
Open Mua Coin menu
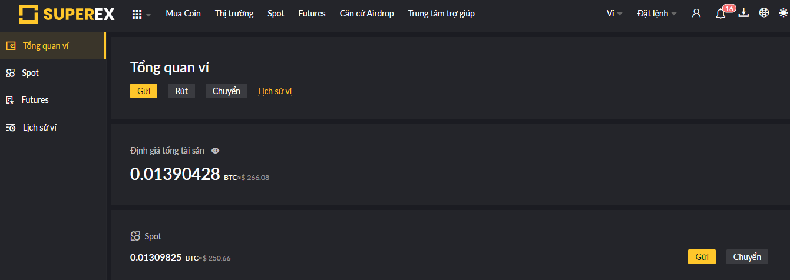pyautogui.click(x=183, y=14)
